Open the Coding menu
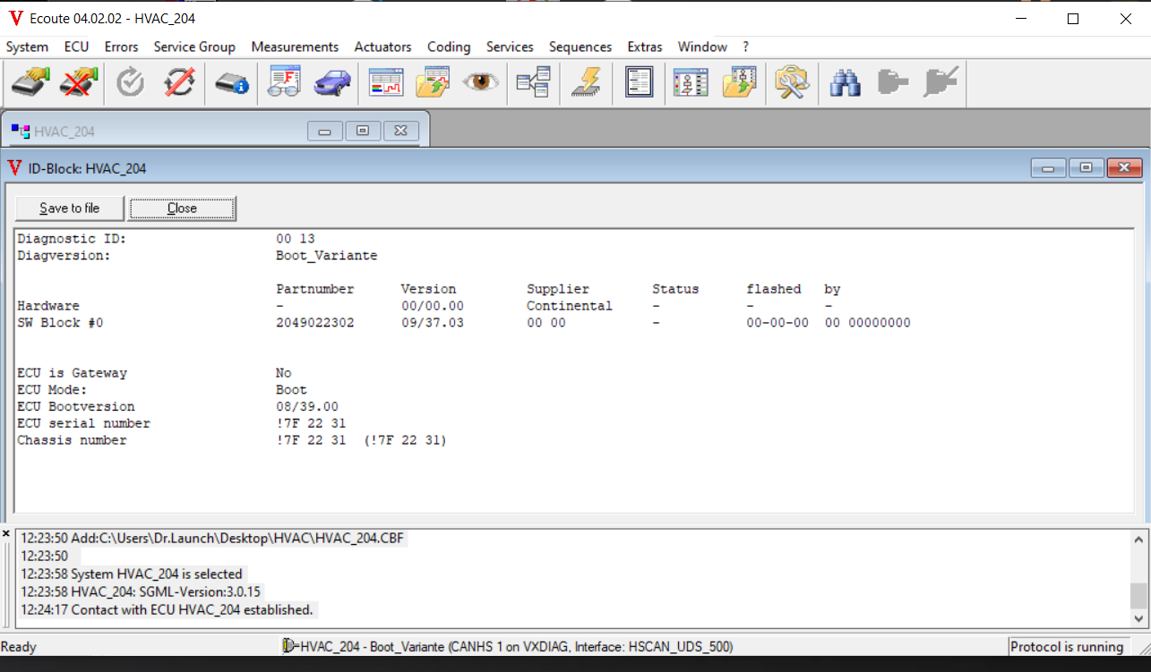The image size is (1151, 672). tap(449, 47)
